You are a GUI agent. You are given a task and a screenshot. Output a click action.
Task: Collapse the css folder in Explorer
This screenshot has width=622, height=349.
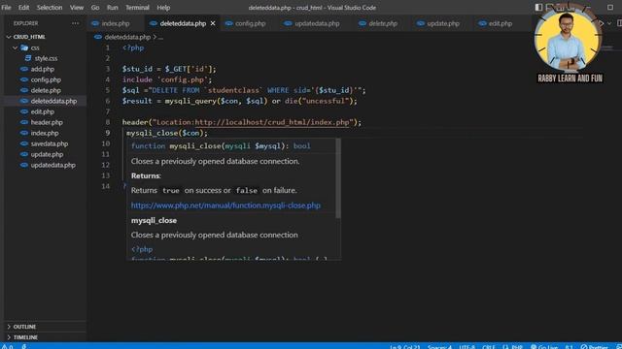[15, 48]
